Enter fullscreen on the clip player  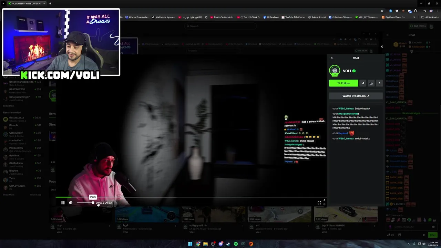[319, 203]
